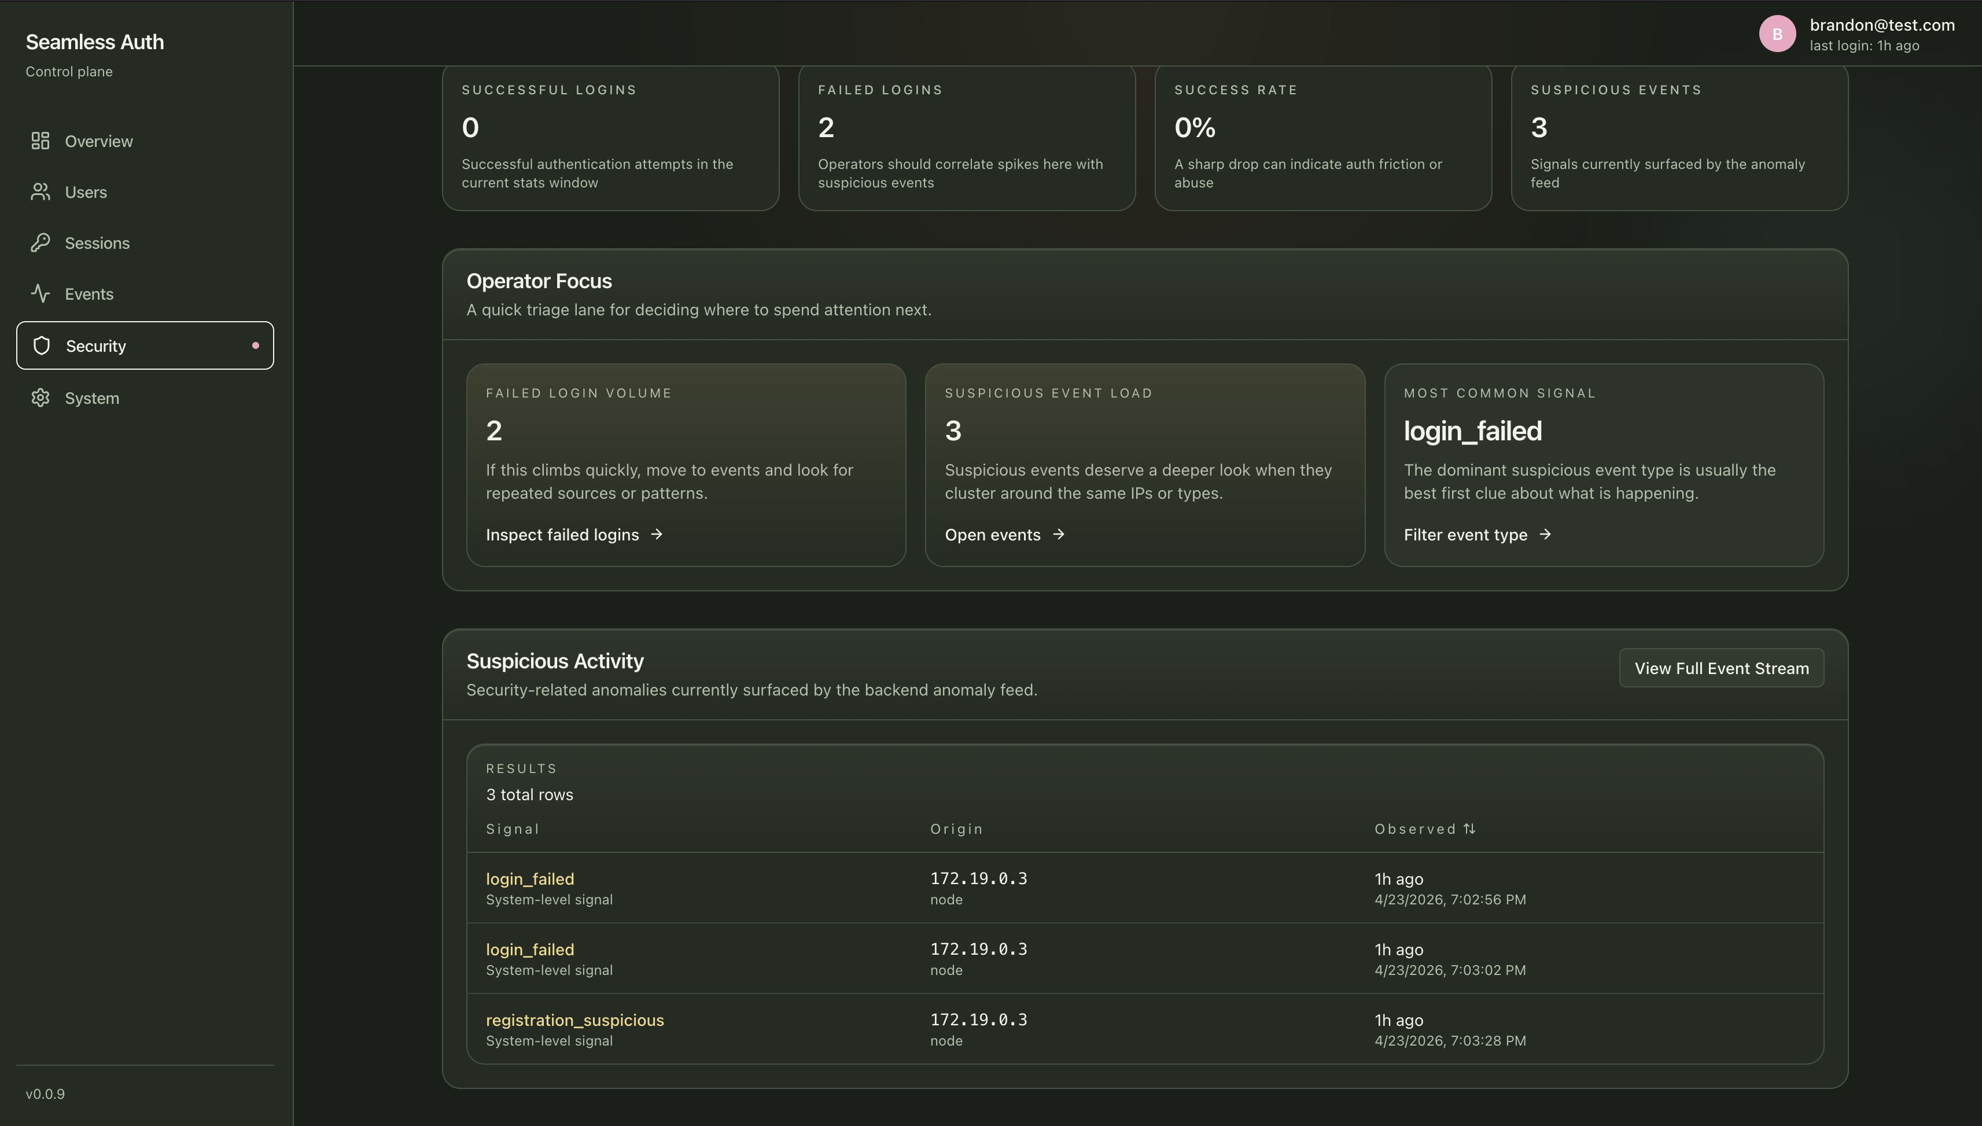Click the Control plane subtitle
This screenshot has width=1982, height=1126.
tap(69, 71)
